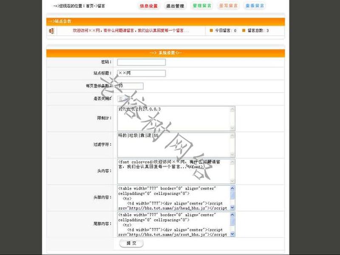Click the 头部内容 scrollbar thumb
Screen dimensions: 340x255
[x=232, y=195]
